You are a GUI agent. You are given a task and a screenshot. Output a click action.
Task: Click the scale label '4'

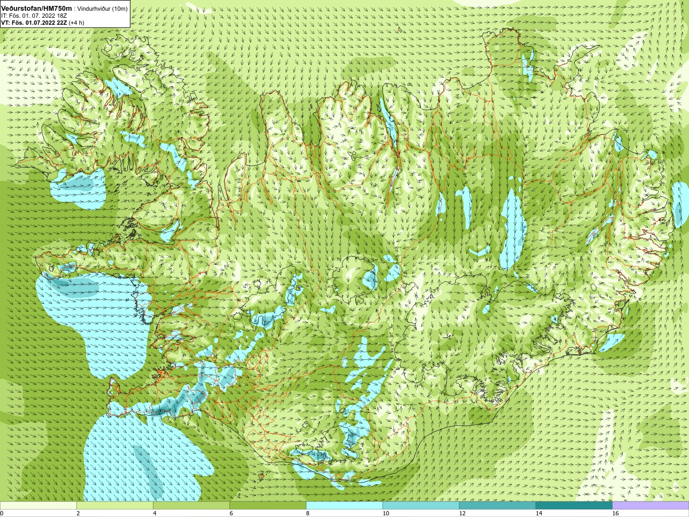click(x=154, y=513)
